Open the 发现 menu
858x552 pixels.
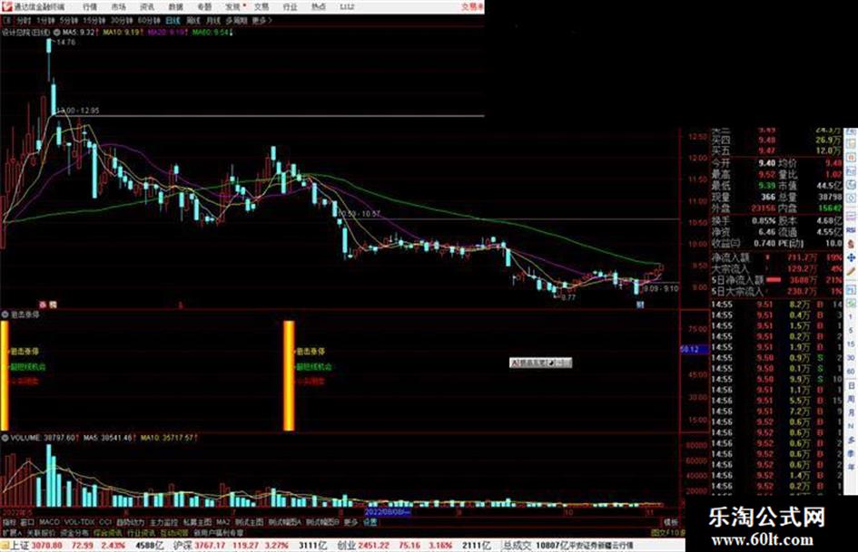click(x=233, y=7)
